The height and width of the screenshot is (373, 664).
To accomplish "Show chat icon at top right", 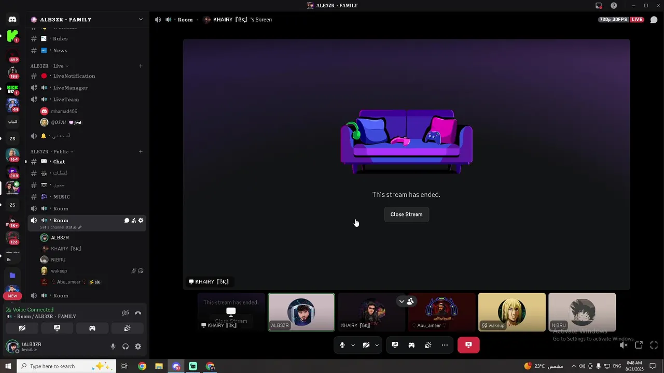I will point(654,20).
